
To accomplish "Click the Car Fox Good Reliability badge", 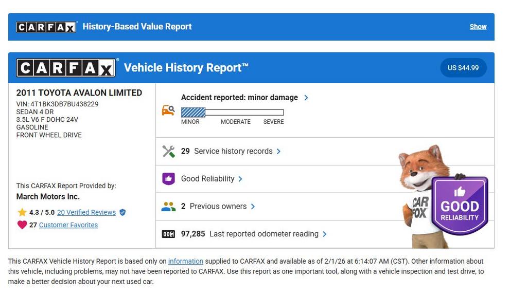I will [x=459, y=206].
